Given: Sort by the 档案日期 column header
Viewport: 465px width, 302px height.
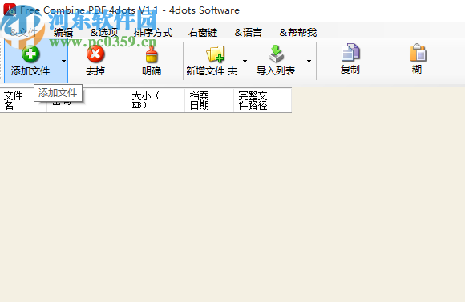Looking at the screenshot, I should [209, 100].
